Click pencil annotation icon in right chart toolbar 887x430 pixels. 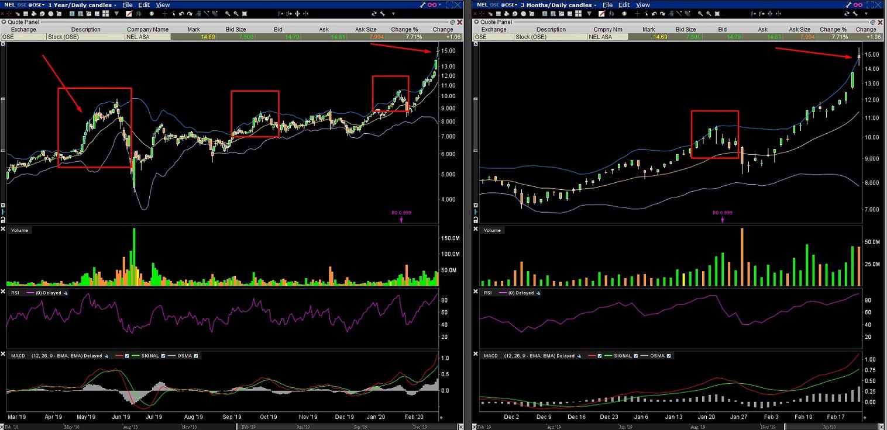click(x=601, y=13)
